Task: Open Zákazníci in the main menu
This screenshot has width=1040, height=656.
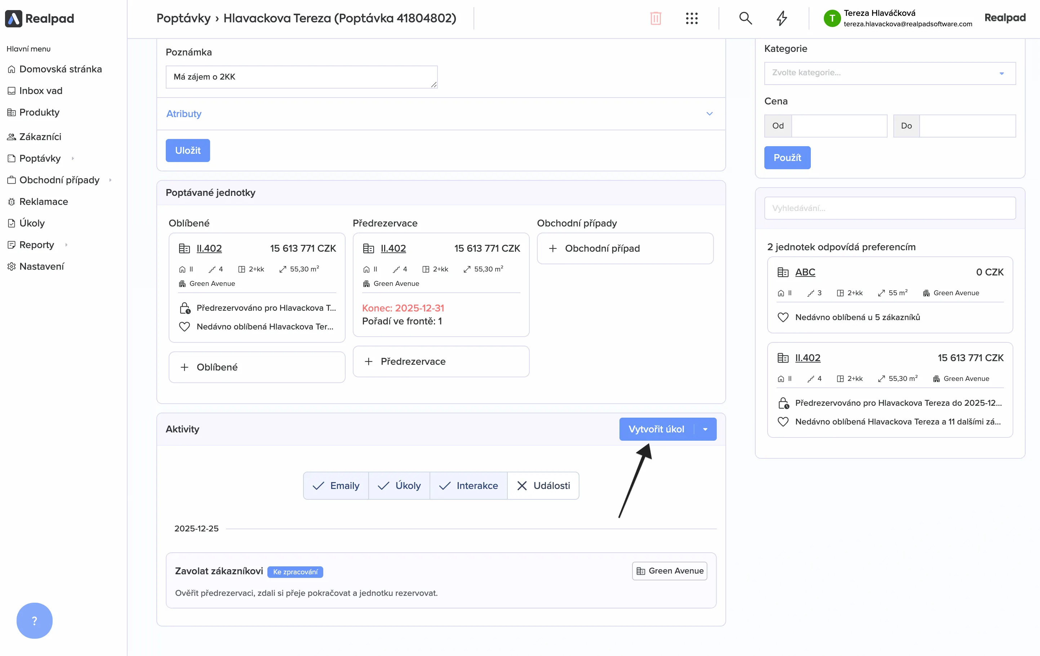Action: (x=40, y=137)
